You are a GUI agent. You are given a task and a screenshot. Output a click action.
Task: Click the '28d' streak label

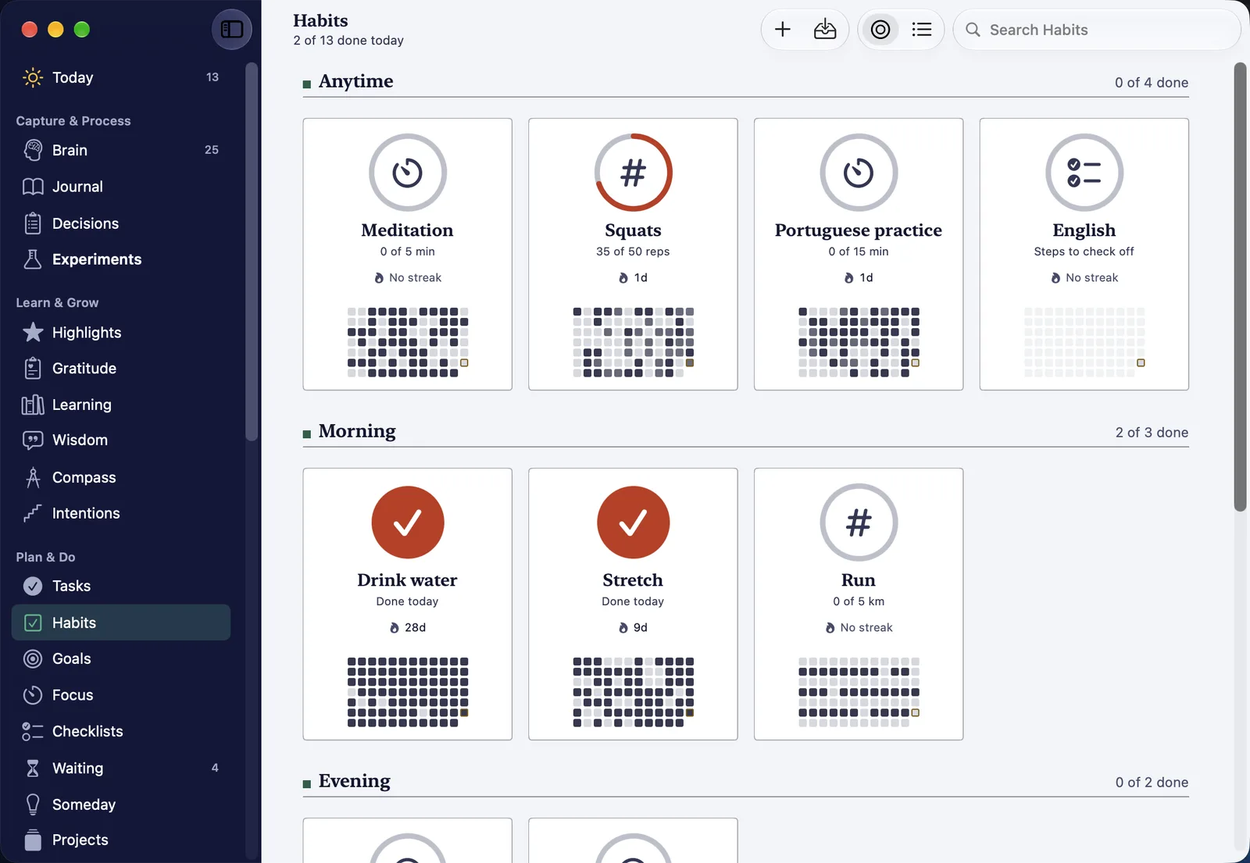coord(416,628)
